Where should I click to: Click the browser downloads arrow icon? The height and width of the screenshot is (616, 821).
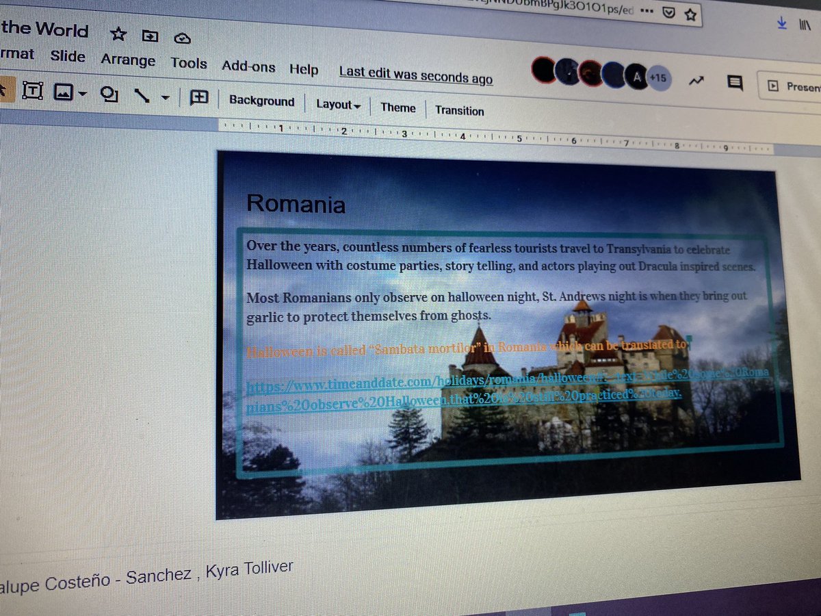point(782,23)
